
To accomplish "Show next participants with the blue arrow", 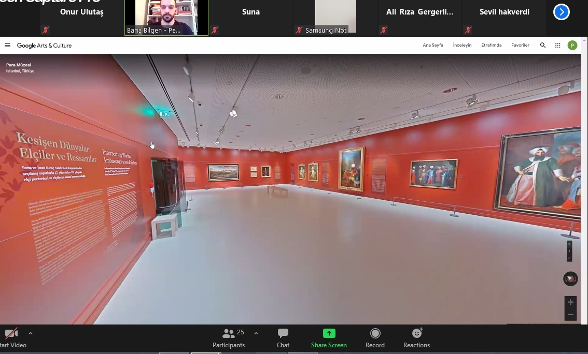I will [562, 12].
